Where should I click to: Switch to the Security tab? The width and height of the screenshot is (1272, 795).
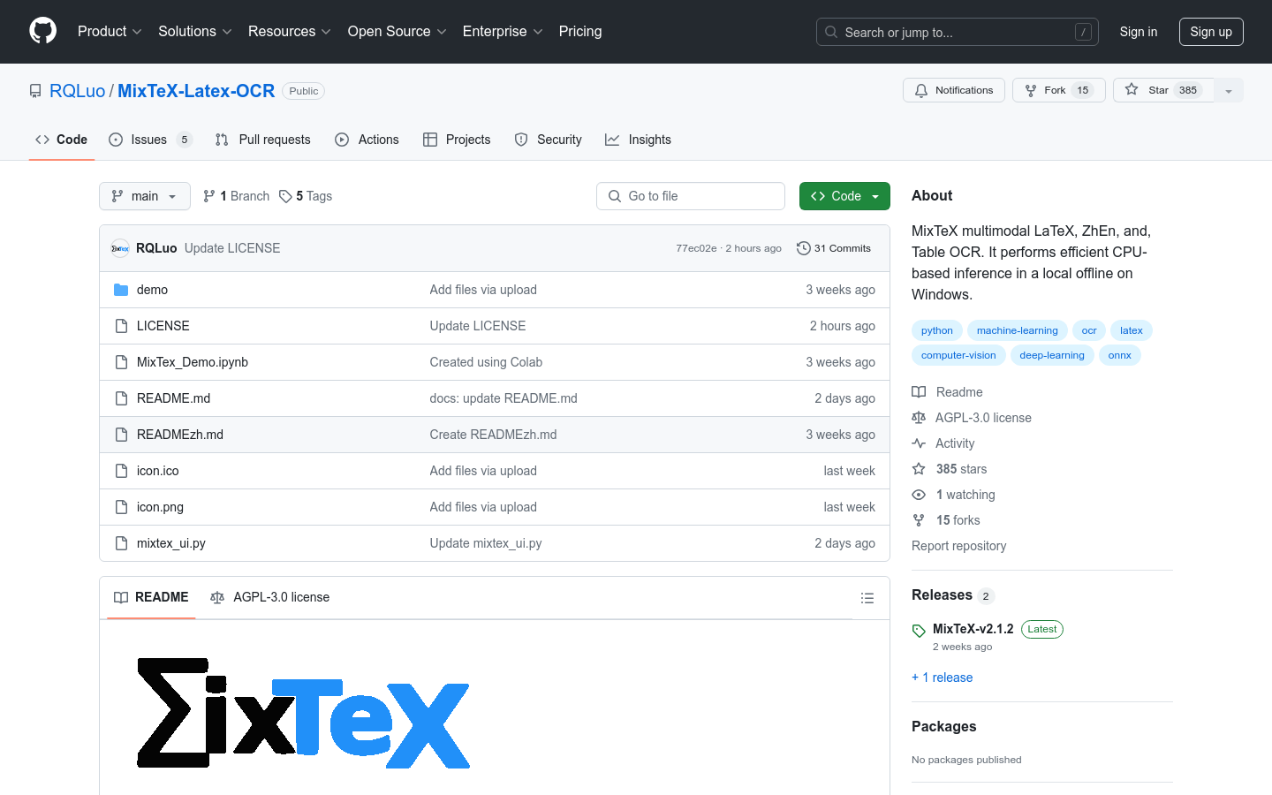coord(549,140)
